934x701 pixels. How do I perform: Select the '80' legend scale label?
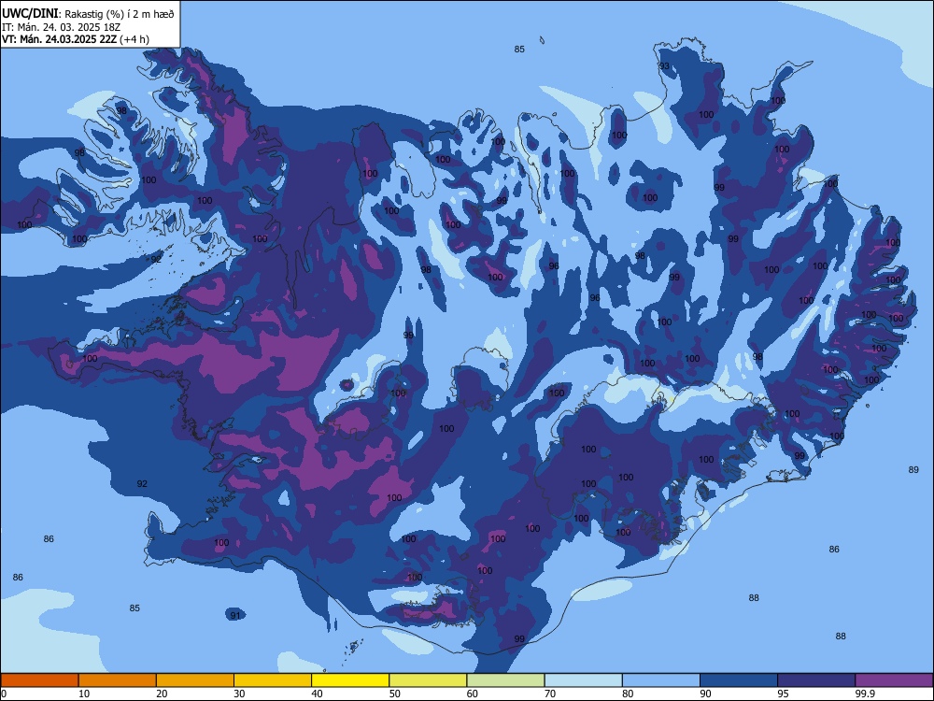click(x=628, y=694)
